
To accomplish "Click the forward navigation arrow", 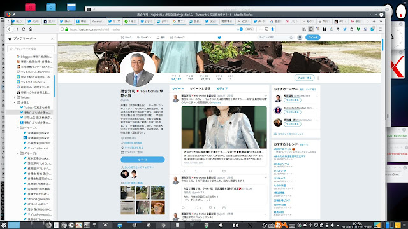I will tap(17, 29).
